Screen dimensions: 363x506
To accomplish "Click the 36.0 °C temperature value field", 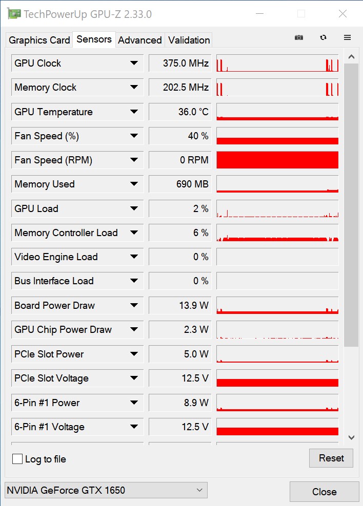I will (179, 112).
